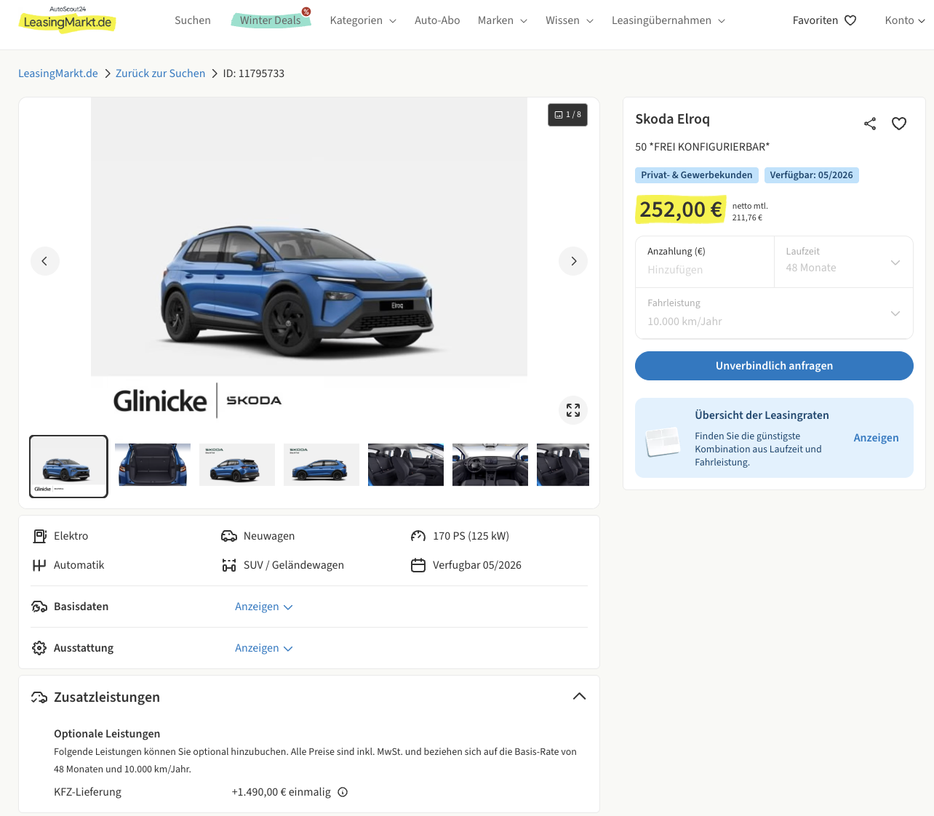Click info icon next to KFZ-Lieferung price

point(343,792)
